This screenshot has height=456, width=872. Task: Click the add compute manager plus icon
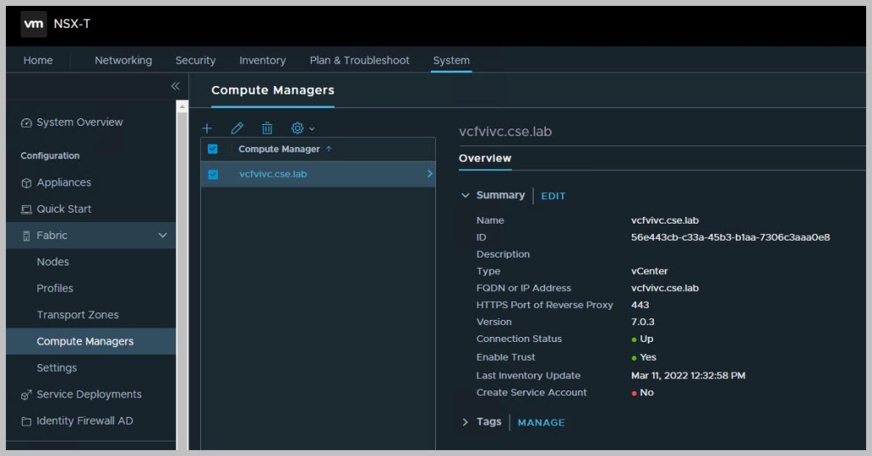(207, 128)
